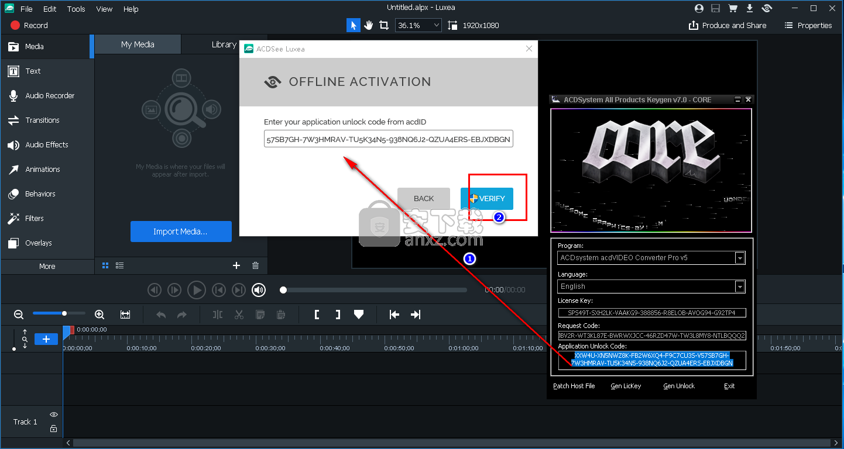Open the Help menu
844x449 pixels.
(x=131, y=9)
